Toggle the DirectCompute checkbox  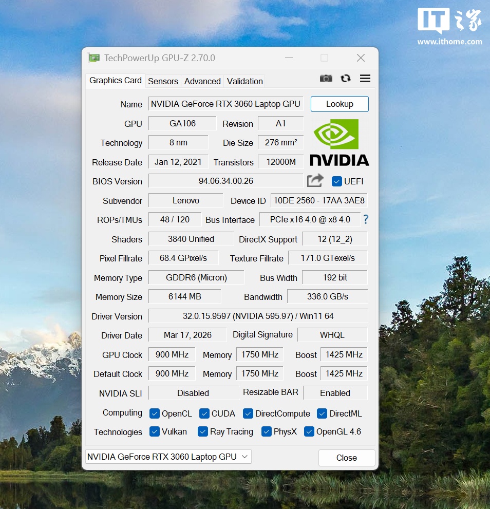click(x=248, y=413)
